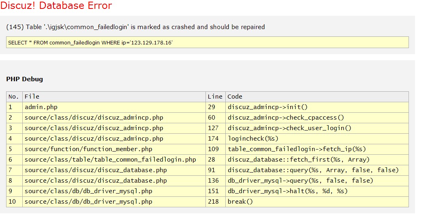Click the file cell in row 4

click(114, 139)
